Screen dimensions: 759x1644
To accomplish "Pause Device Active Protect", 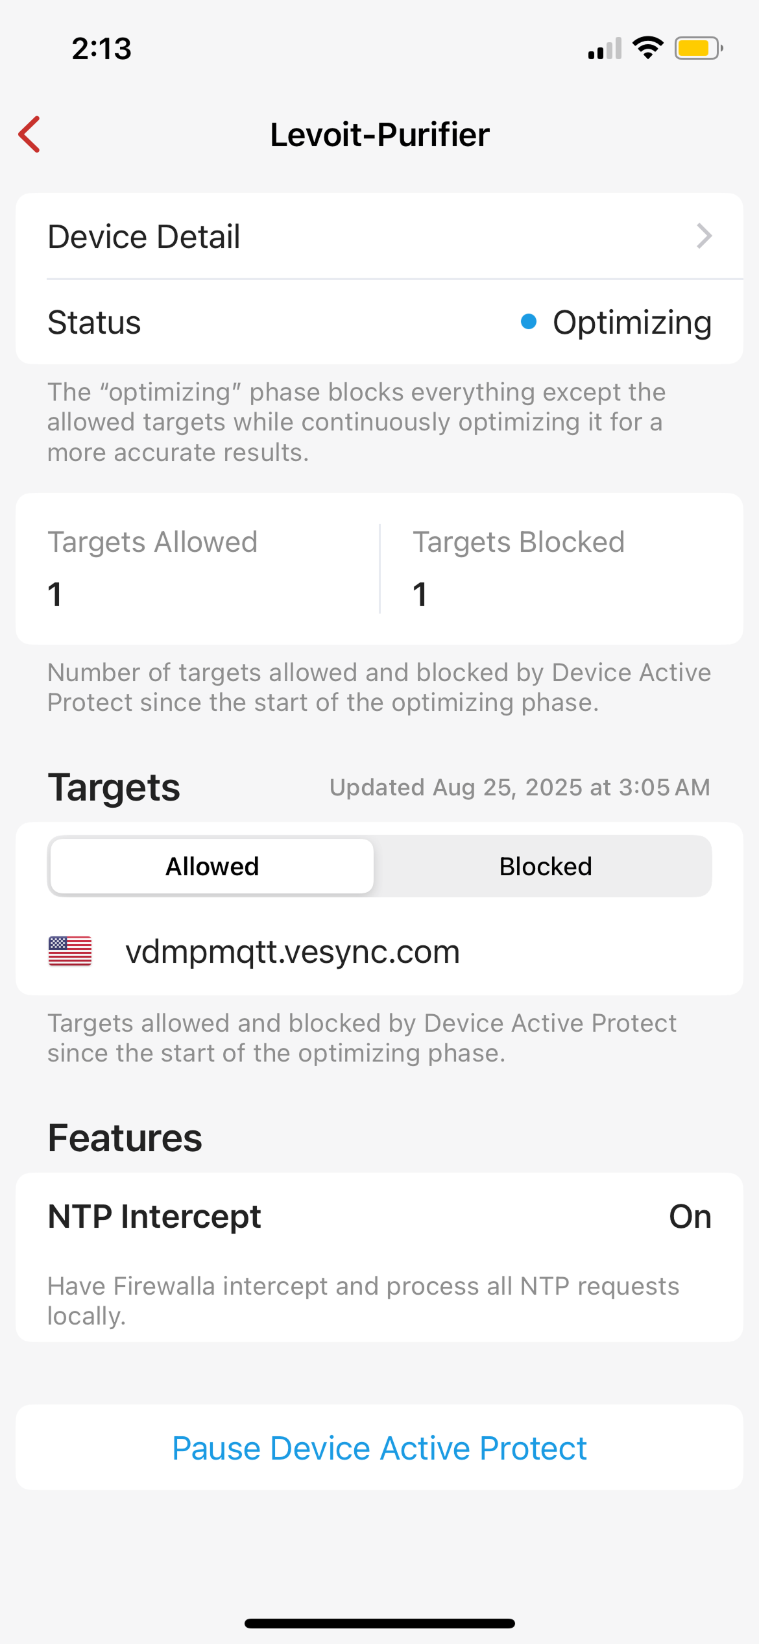I will tap(379, 1448).
